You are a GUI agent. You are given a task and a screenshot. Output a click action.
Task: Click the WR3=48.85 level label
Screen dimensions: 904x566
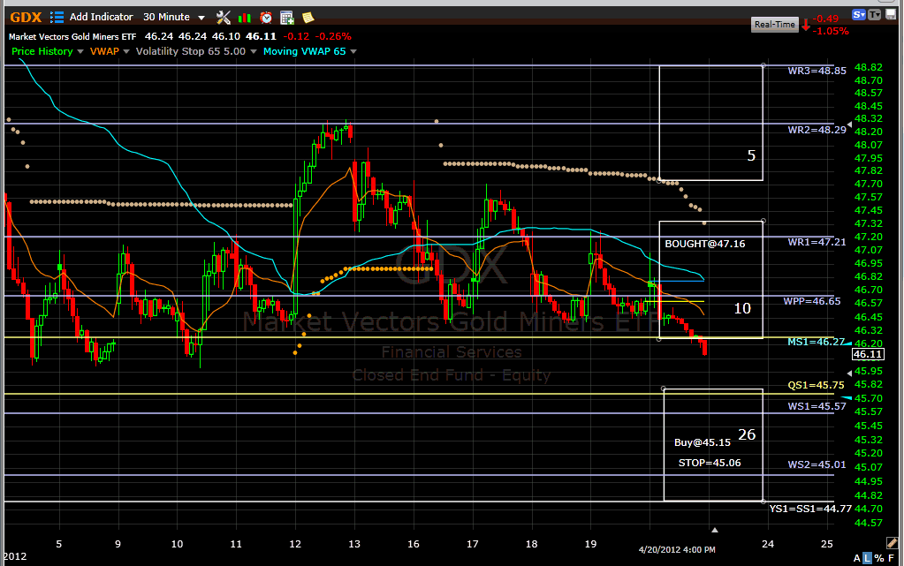click(817, 71)
